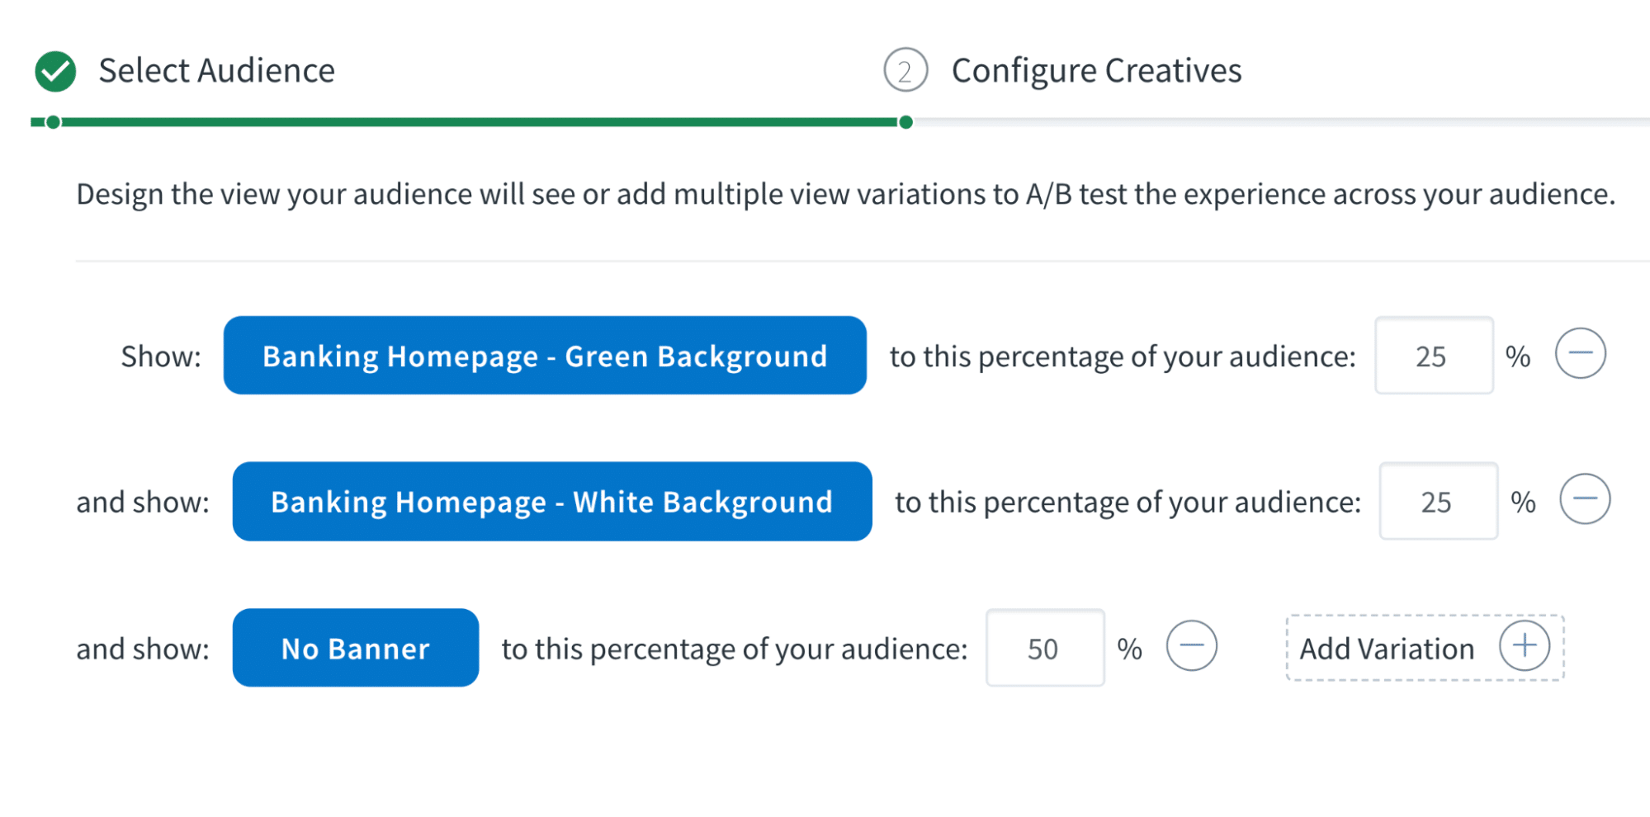Select the Banking Homepage - White Background creative
This screenshot has height=817, width=1650.
pos(551,501)
